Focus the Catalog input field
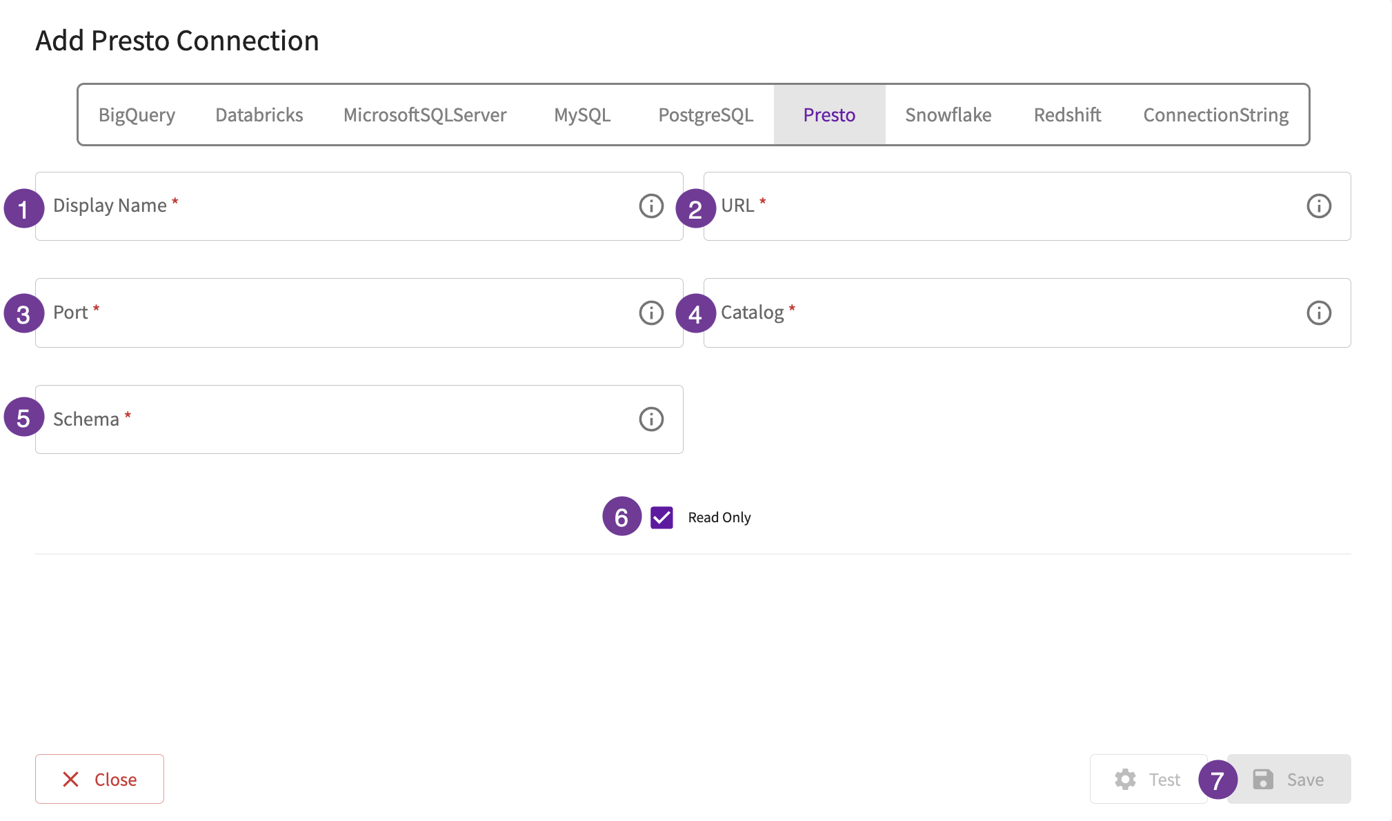1392x821 pixels. point(1027,313)
